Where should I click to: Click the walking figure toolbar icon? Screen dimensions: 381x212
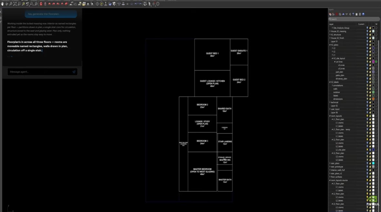(x=149, y=4)
